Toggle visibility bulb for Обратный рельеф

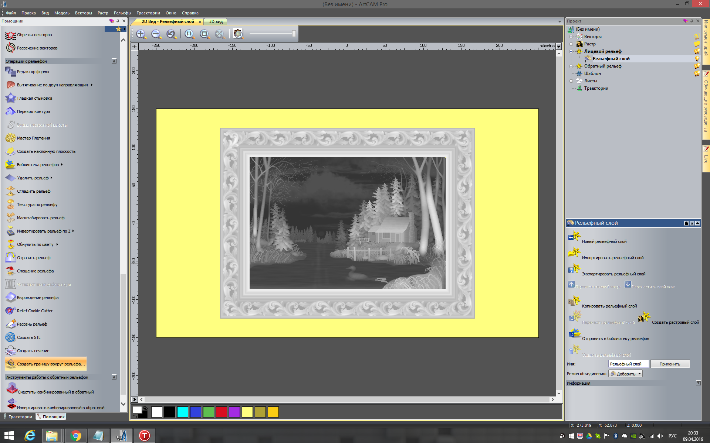[697, 66]
